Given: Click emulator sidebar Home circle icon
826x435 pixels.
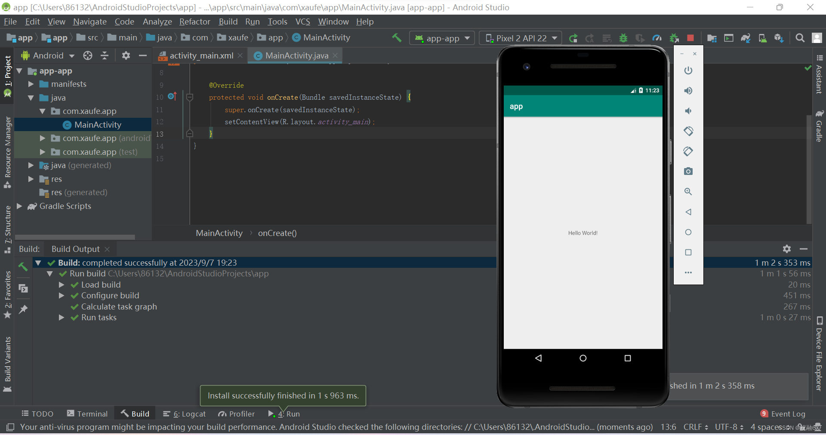Looking at the screenshot, I should (x=688, y=232).
